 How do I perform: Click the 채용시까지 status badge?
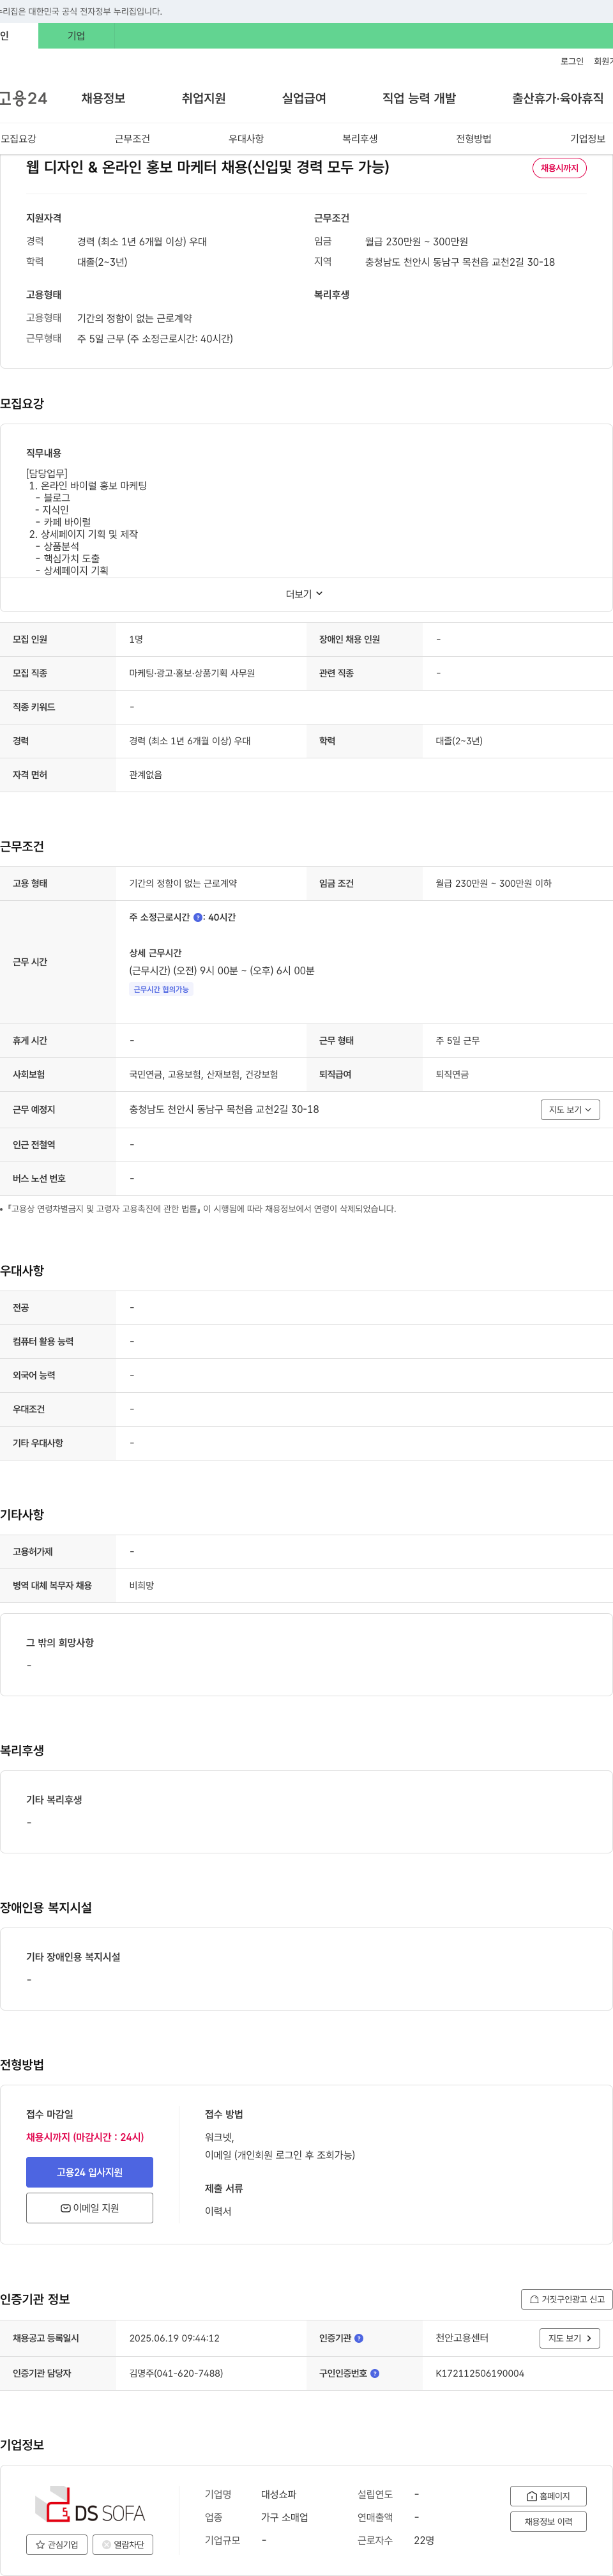pyautogui.click(x=559, y=168)
